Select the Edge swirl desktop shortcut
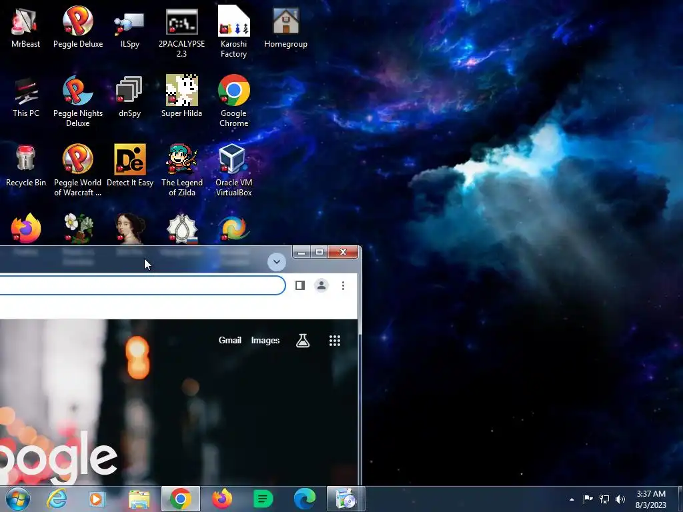683x512 pixels. 234,228
